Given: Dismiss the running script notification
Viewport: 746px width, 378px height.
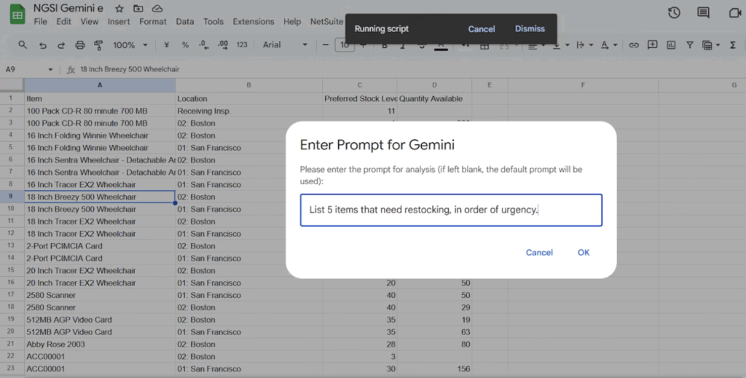Looking at the screenshot, I should point(530,28).
